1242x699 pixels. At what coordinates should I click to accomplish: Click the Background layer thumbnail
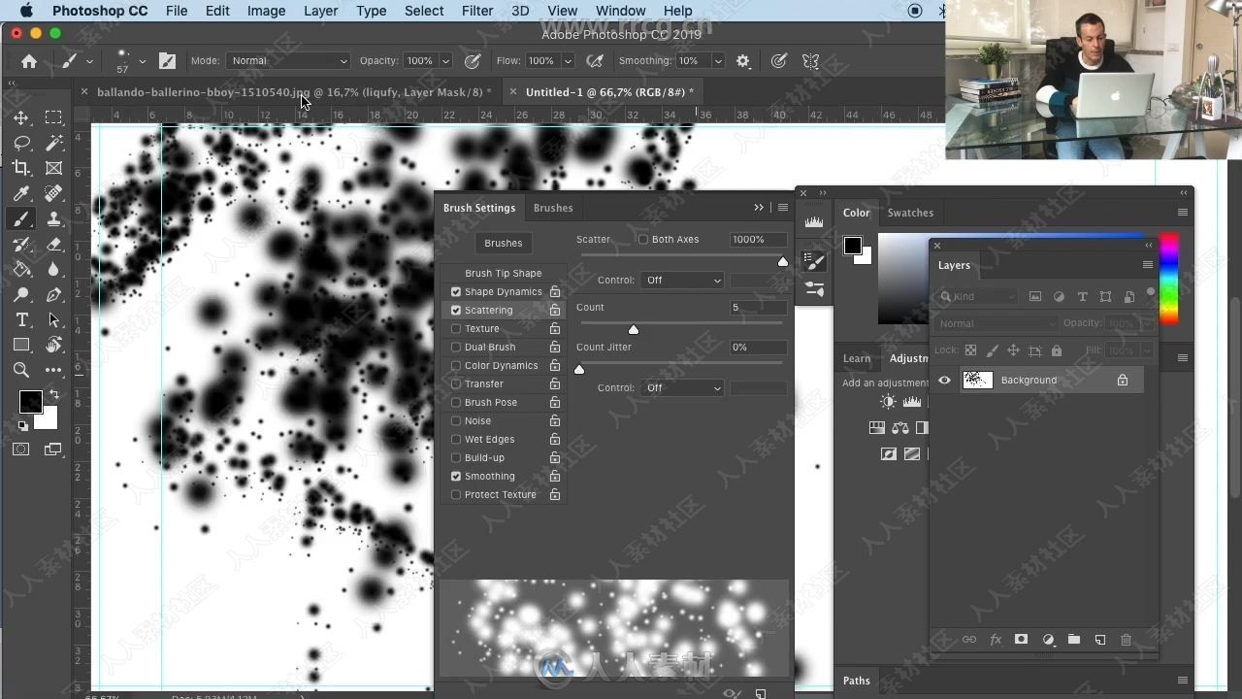click(x=977, y=381)
